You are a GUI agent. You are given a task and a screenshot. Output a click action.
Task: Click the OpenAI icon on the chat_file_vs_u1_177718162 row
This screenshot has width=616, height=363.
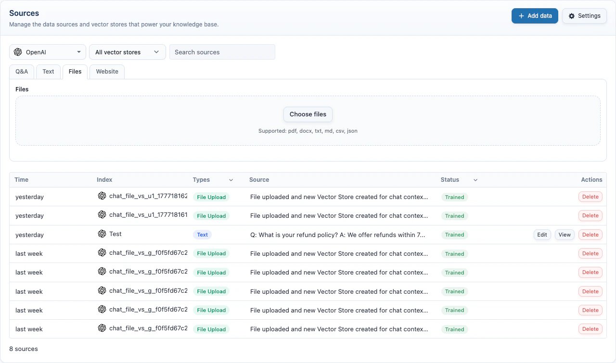coord(102,196)
